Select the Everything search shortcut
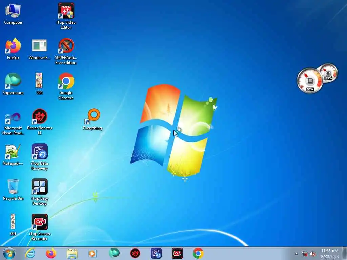This screenshot has height=260, width=347. pos(93,120)
